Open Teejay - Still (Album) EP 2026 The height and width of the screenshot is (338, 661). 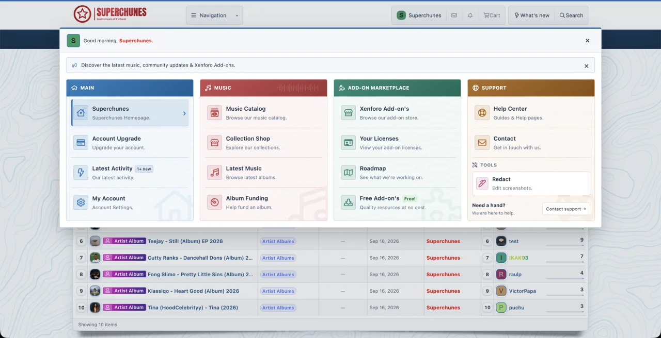(185, 241)
